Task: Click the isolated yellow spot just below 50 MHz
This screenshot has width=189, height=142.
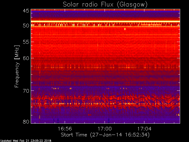Action: (125, 29)
